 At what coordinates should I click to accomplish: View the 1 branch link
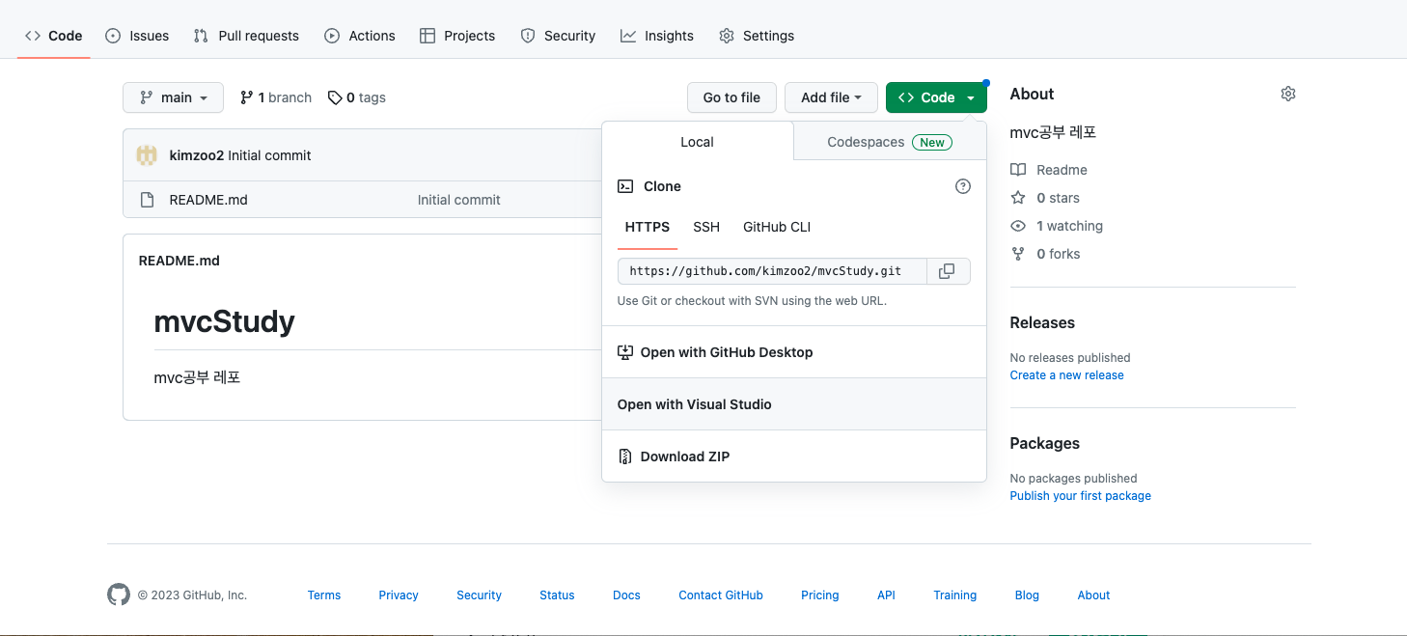276,97
